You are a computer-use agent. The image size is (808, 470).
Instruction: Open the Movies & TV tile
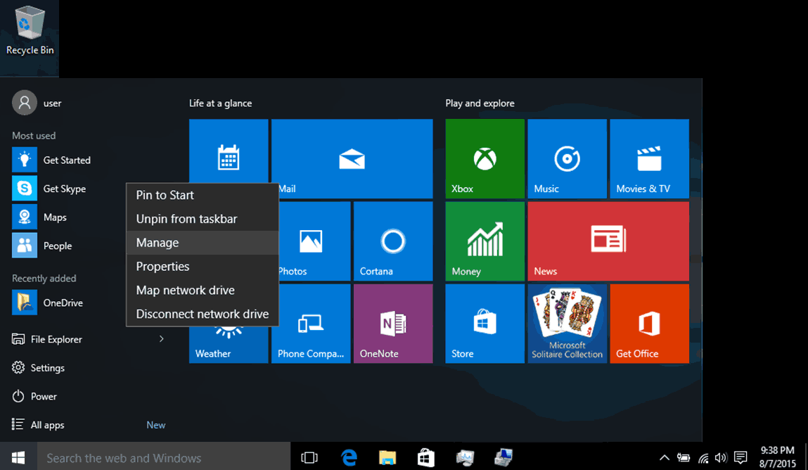click(649, 159)
